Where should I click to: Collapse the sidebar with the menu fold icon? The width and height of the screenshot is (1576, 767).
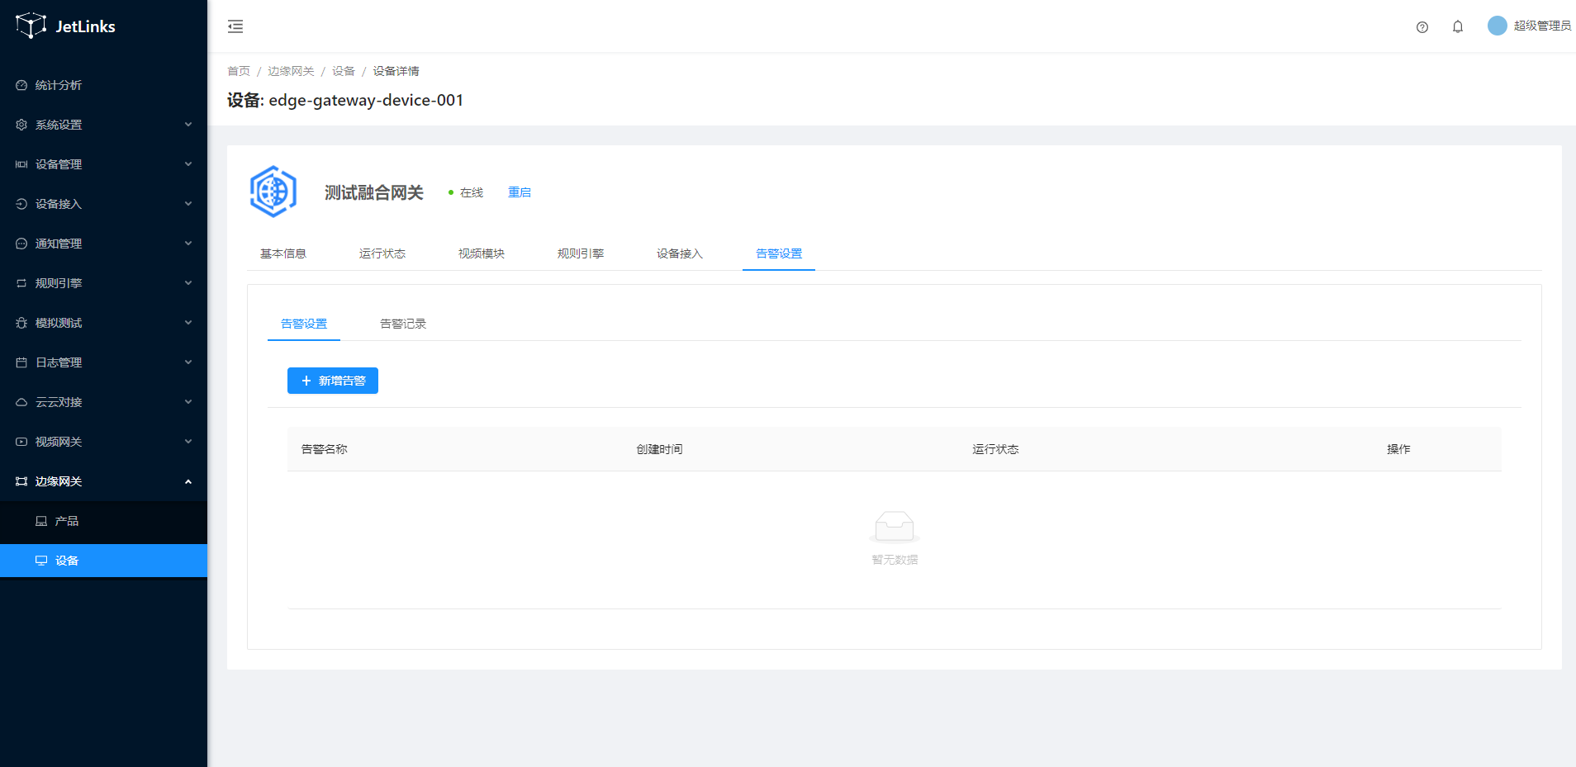(235, 26)
